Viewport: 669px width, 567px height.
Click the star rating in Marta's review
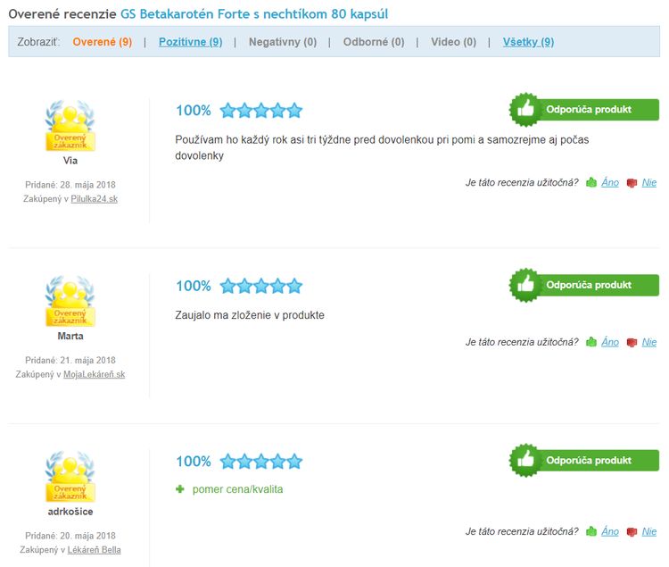(261, 286)
